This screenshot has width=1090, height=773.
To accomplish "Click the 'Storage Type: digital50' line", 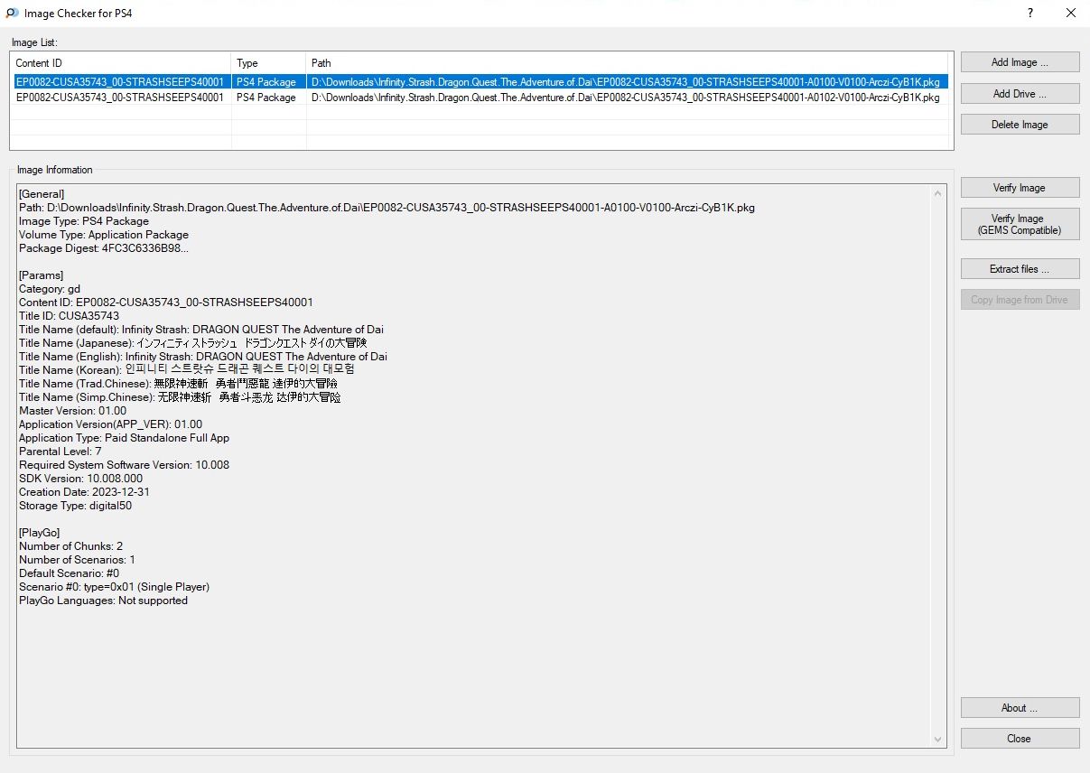I will pyautogui.click(x=76, y=506).
